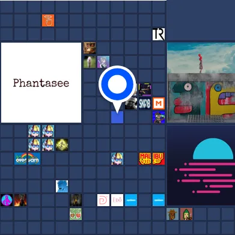235x235 pixels.
Task: Click the orange M logo tile
Action: pos(159,103)
